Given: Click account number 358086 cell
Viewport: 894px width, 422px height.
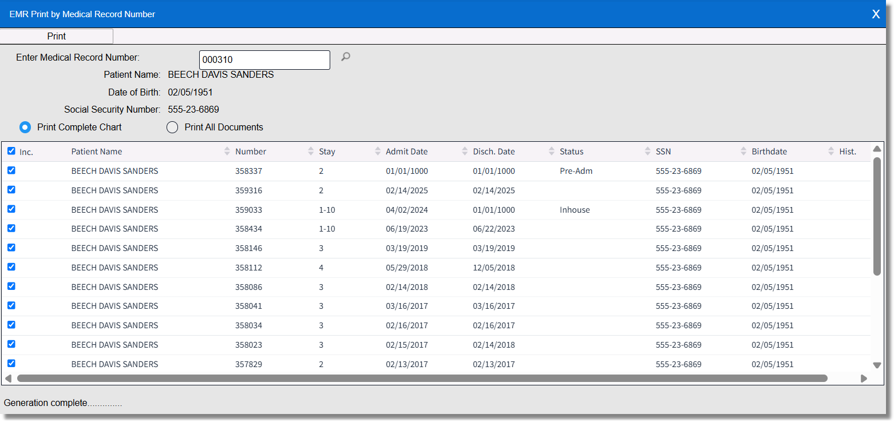Looking at the screenshot, I should (249, 287).
